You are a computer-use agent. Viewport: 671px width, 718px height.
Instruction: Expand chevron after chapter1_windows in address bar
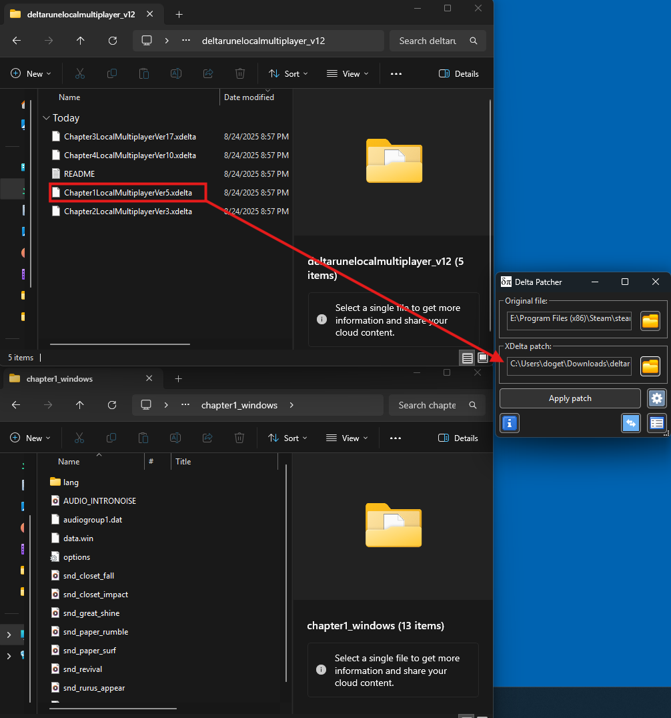[291, 405]
